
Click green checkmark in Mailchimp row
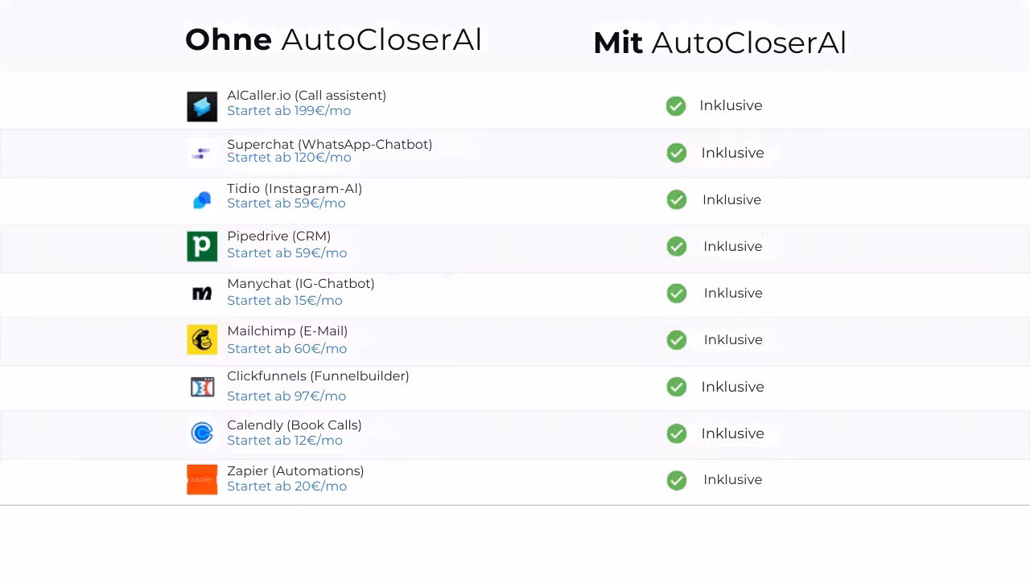pyautogui.click(x=677, y=340)
